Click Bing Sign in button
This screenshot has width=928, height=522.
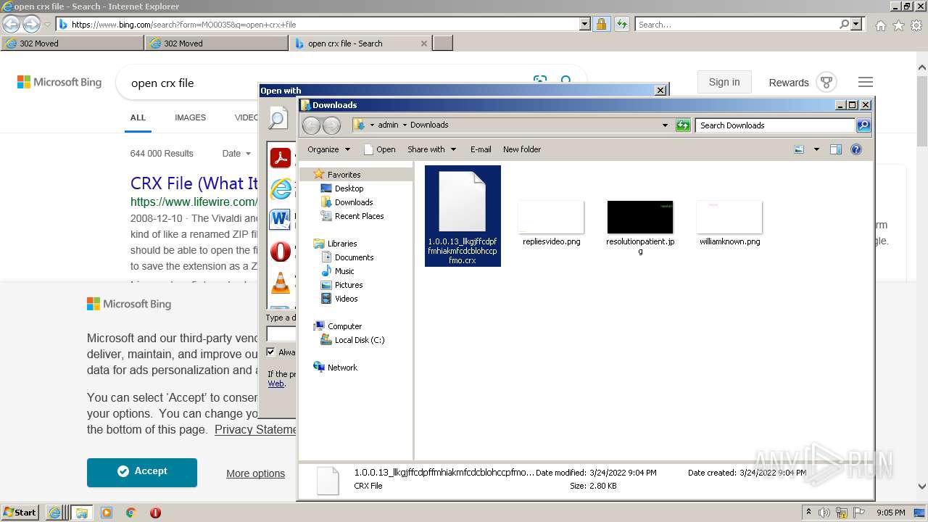pyautogui.click(x=724, y=82)
